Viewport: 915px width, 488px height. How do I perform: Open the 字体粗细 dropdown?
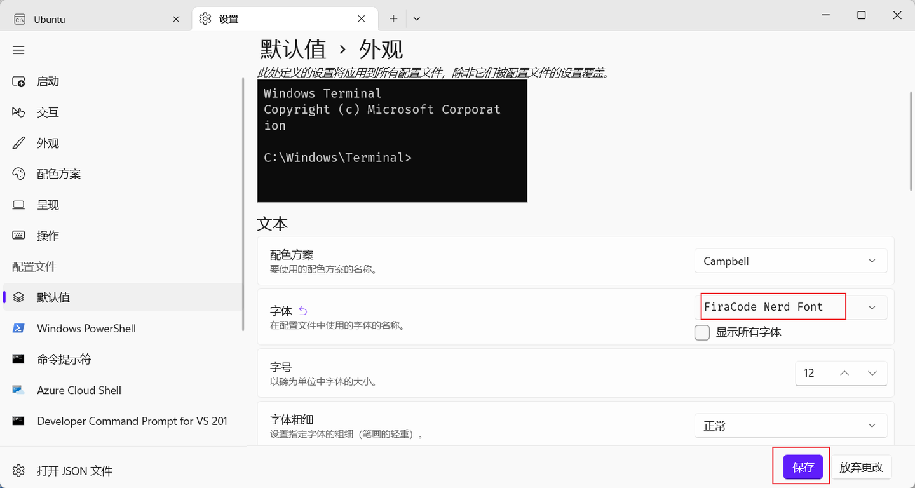point(790,426)
